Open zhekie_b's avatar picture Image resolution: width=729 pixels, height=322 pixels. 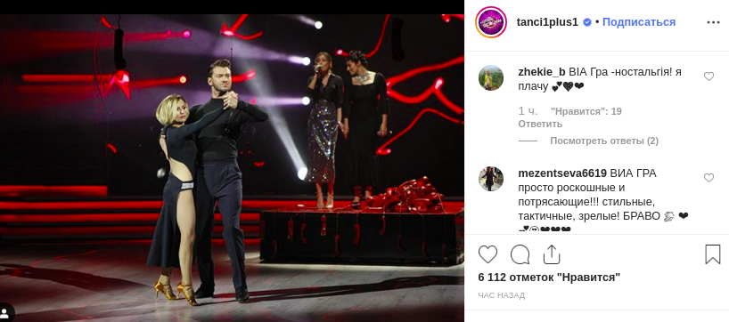tap(491, 78)
